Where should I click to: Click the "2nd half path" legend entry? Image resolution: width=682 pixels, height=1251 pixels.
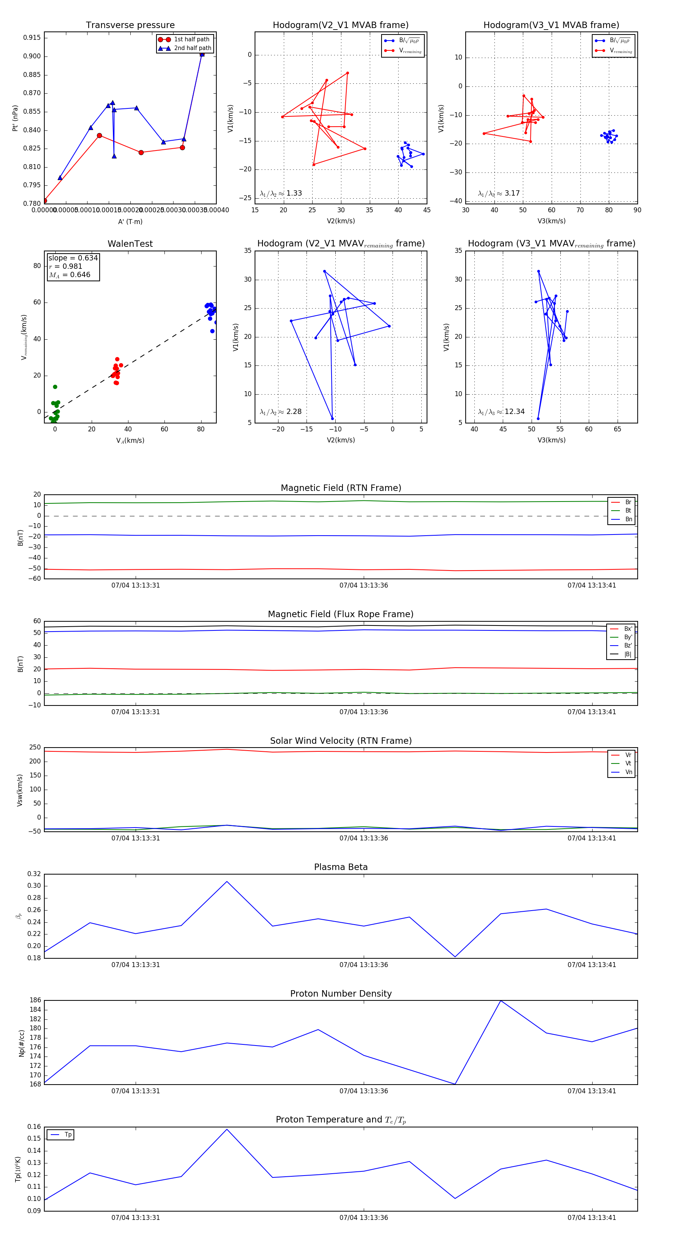[x=192, y=48]
